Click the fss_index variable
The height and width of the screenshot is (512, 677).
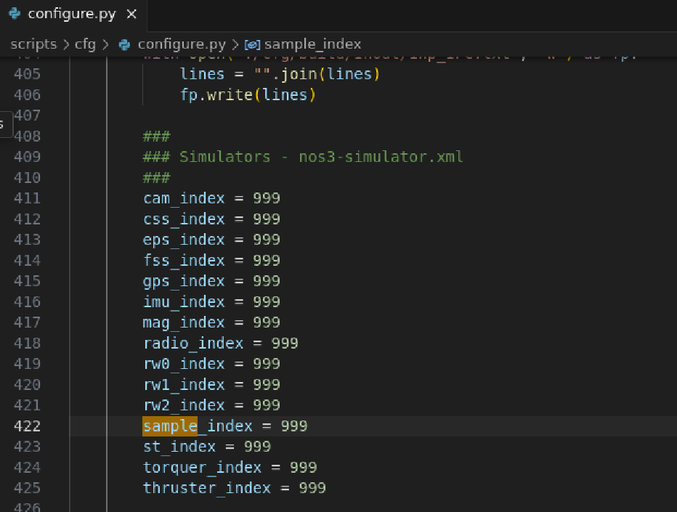click(x=184, y=261)
